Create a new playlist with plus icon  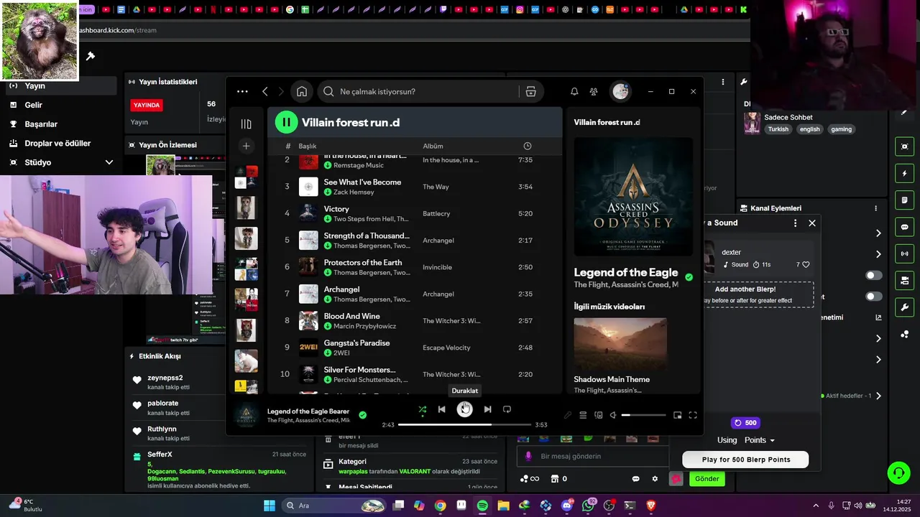click(246, 146)
